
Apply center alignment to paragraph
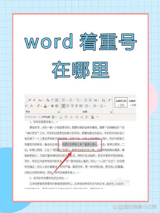click(68, 106)
